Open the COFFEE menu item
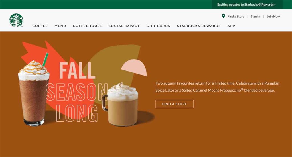Image resolution: width=292 pixels, height=157 pixels. click(40, 26)
